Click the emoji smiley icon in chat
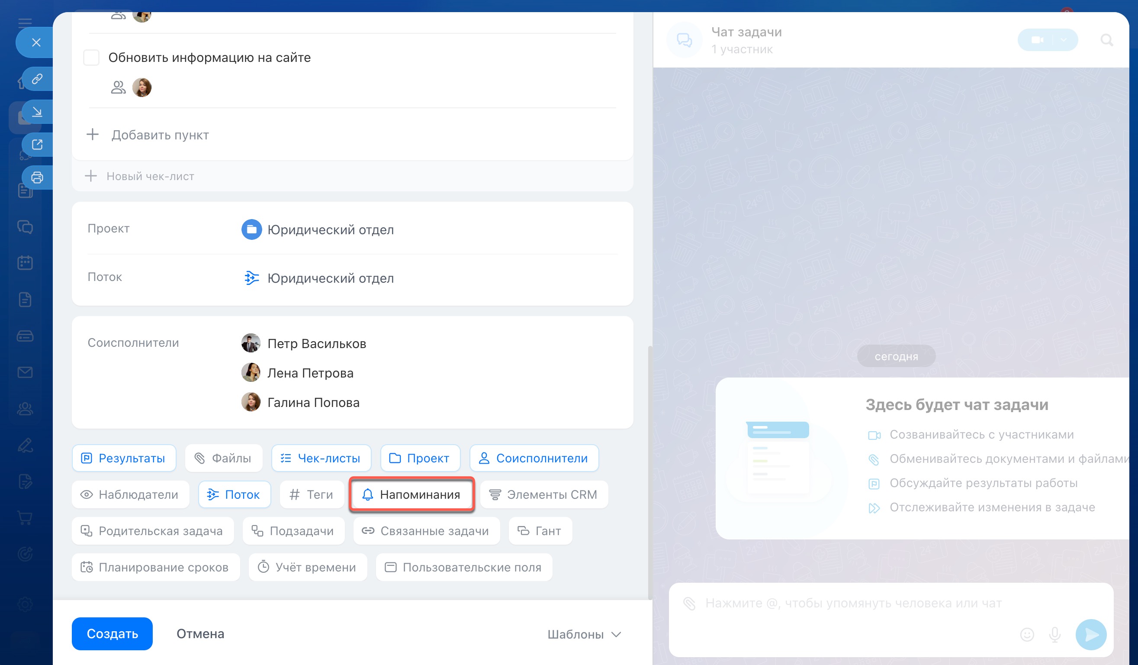Image resolution: width=1138 pixels, height=665 pixels. point(1027,635)
